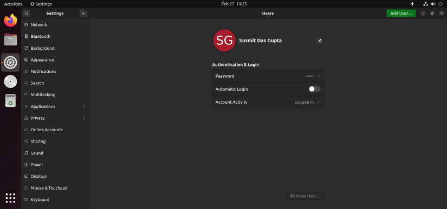This screenshot has height=209, width=447.
Task: Open the Trash from the dock
Action: [10, 101]
